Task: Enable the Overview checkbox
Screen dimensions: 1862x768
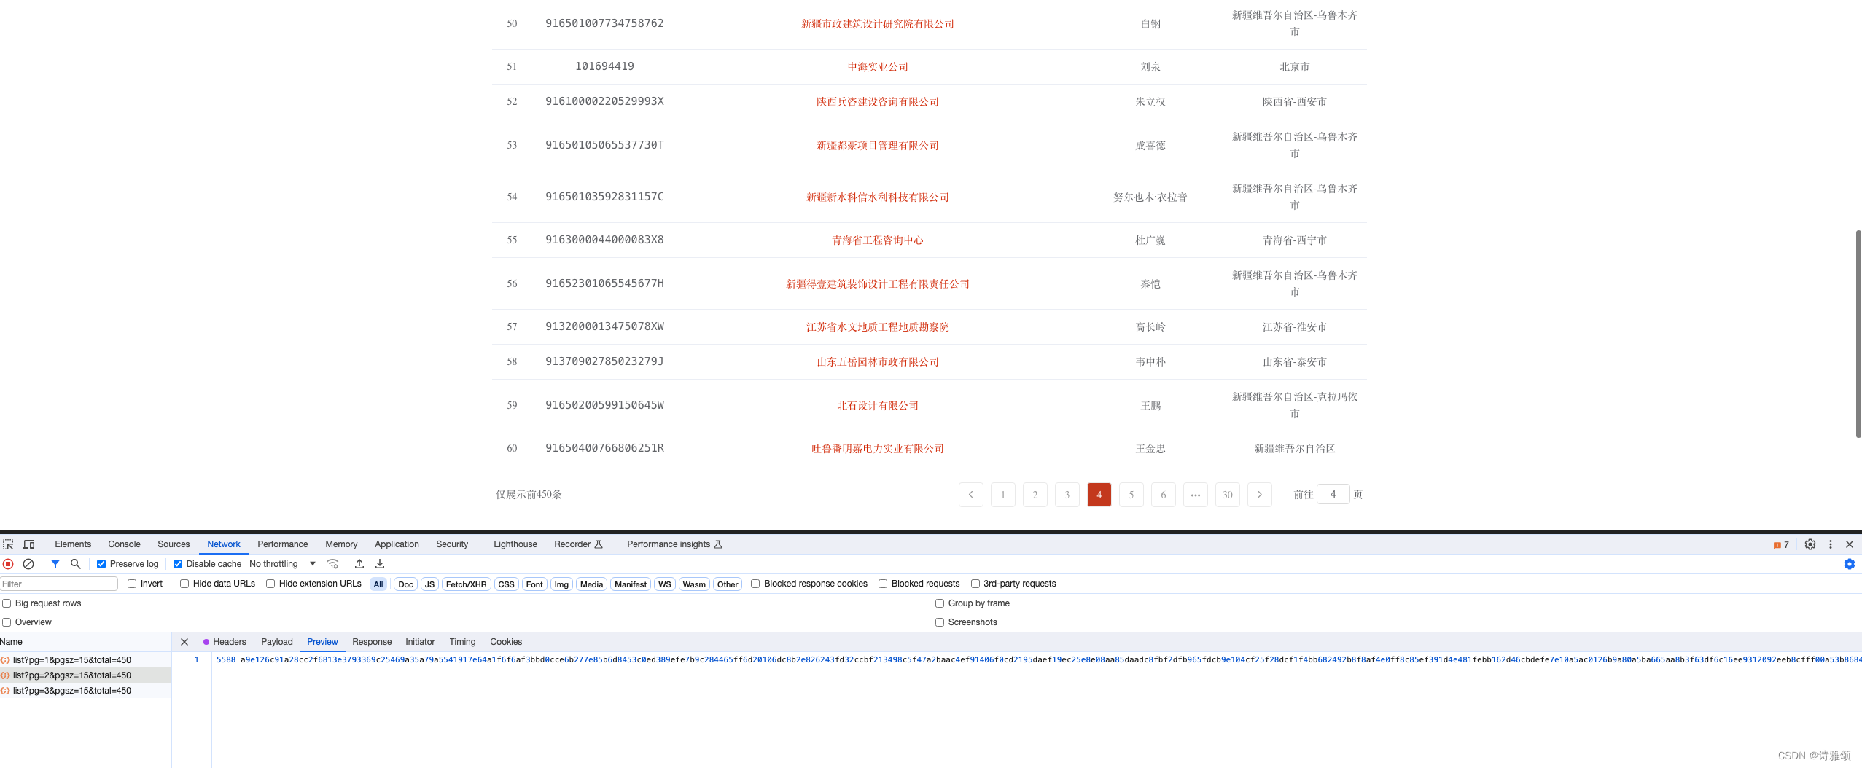Action: (x=7, y=622)
